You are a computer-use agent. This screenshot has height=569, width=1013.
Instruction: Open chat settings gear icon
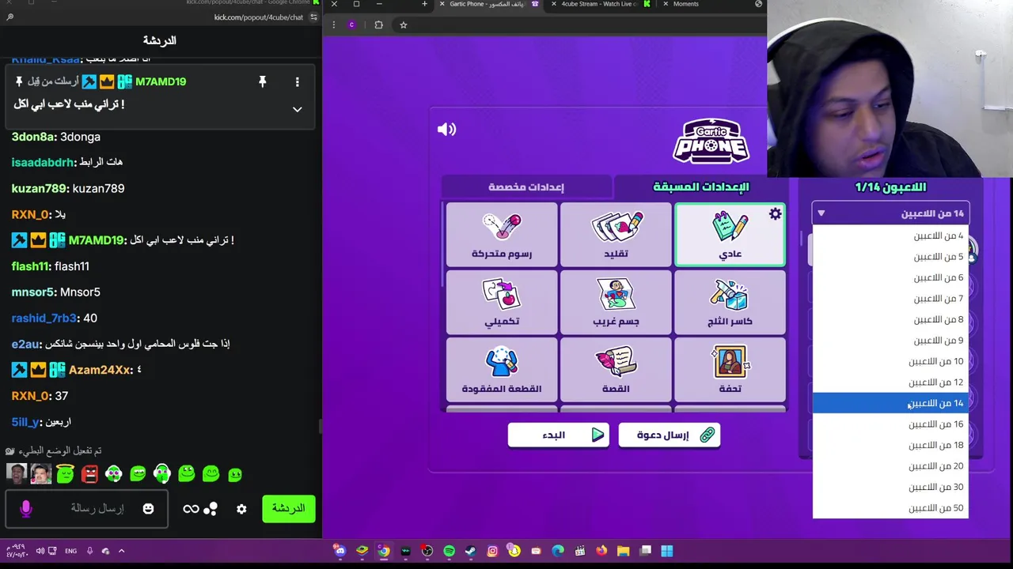click(x=241, y=509)
